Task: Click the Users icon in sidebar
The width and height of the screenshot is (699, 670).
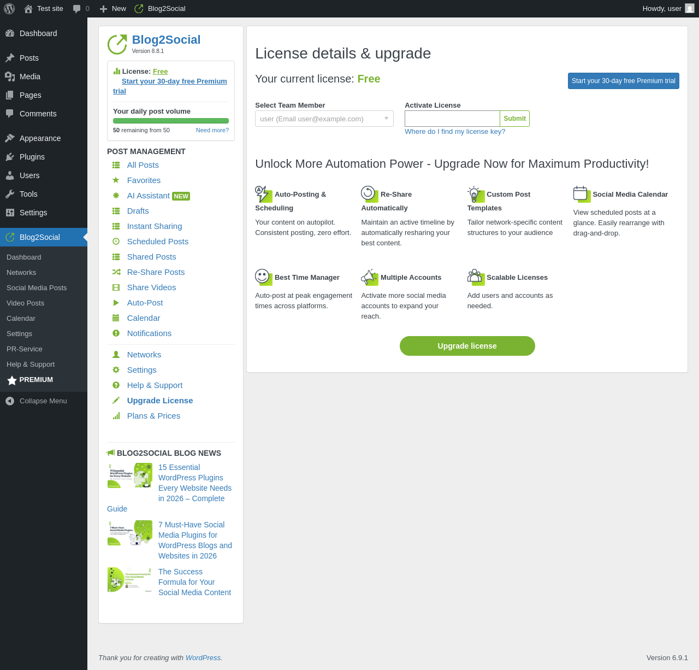Action: [10, 175]
